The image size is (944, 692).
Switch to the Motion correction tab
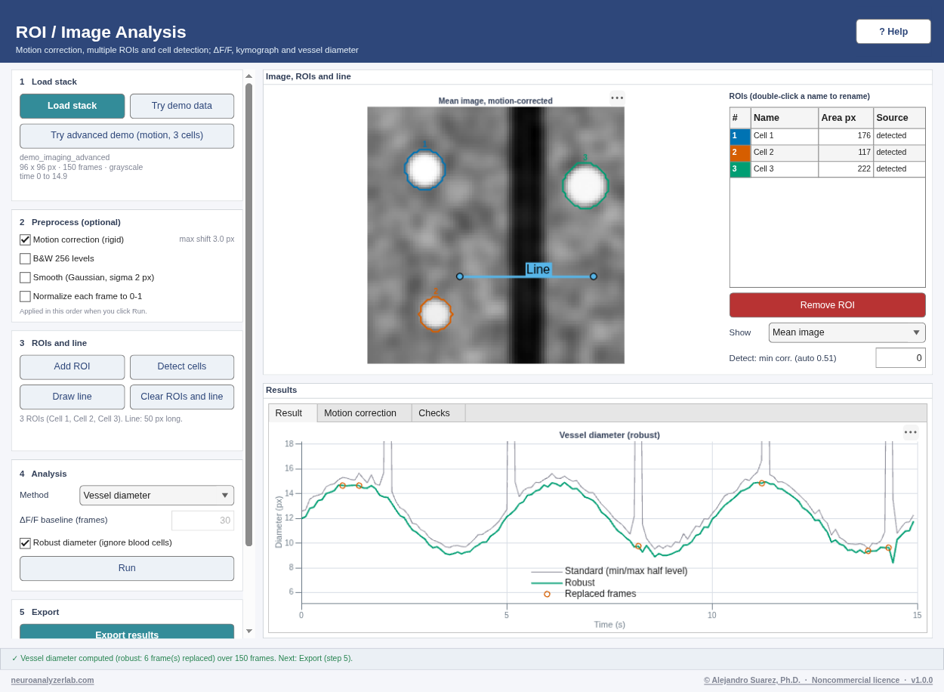pyautogui.click(x=364, y=413)
